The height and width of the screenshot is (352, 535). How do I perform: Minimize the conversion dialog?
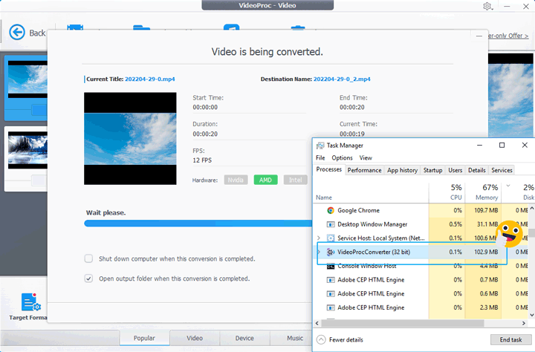pyautogui.click(x=479, y=36)
